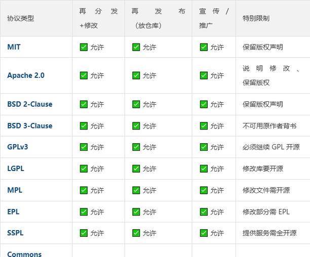The image size is (310, 257).
Task: Click green check in SSPL 宣传/推广 cell
Action: (204, 233)
